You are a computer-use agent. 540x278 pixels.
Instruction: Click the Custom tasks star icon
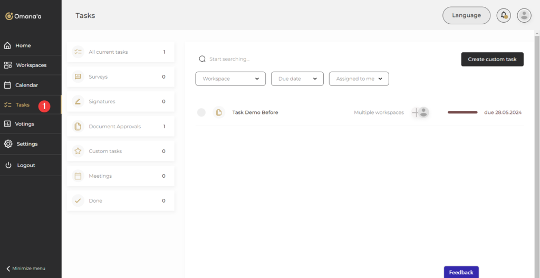tap(78, 151)
